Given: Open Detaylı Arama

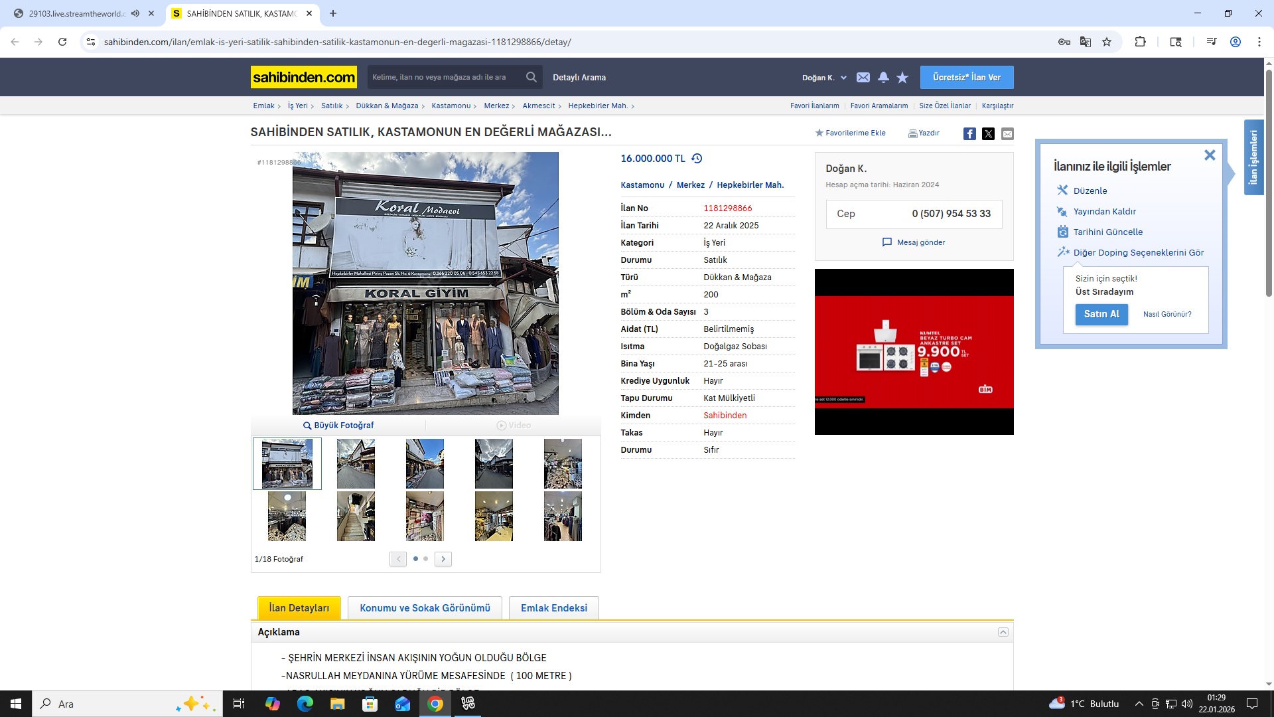Looking at the screenshot, I should click(x=579, y=78).
